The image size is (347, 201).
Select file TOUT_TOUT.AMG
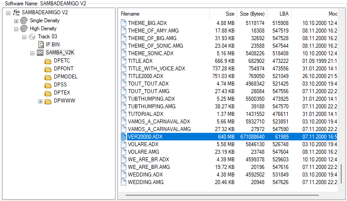(x=149, y=91)
